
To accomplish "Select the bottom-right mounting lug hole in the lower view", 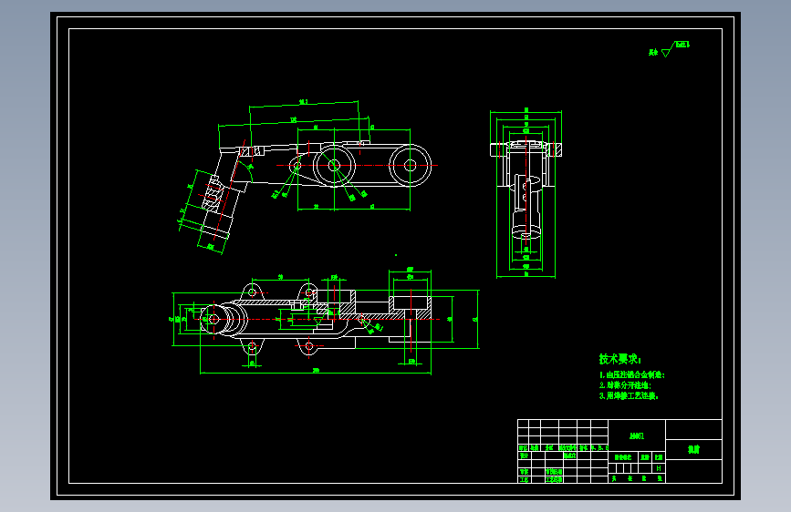I will pos(308,346).
